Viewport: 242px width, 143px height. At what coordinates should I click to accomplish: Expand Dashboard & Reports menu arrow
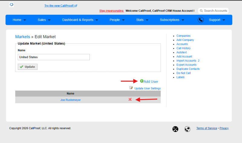pos(97,20)
